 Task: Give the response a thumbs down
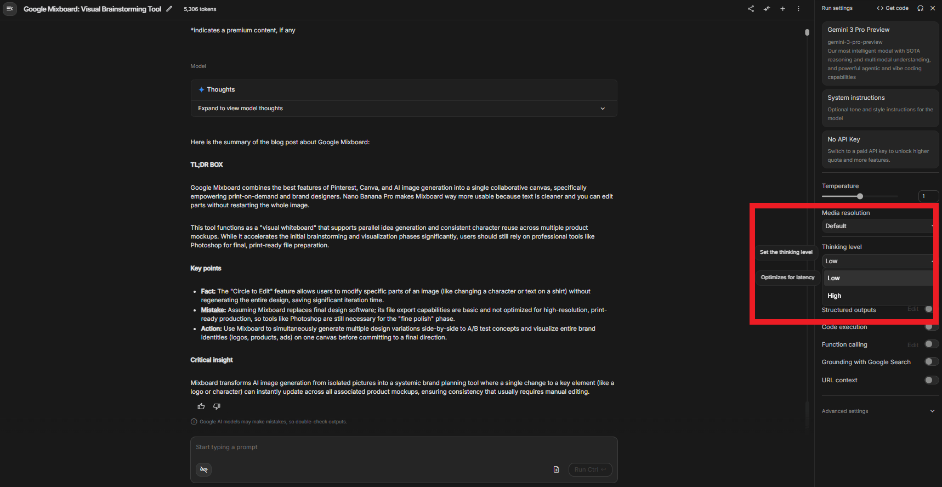(x=217, y=406)
